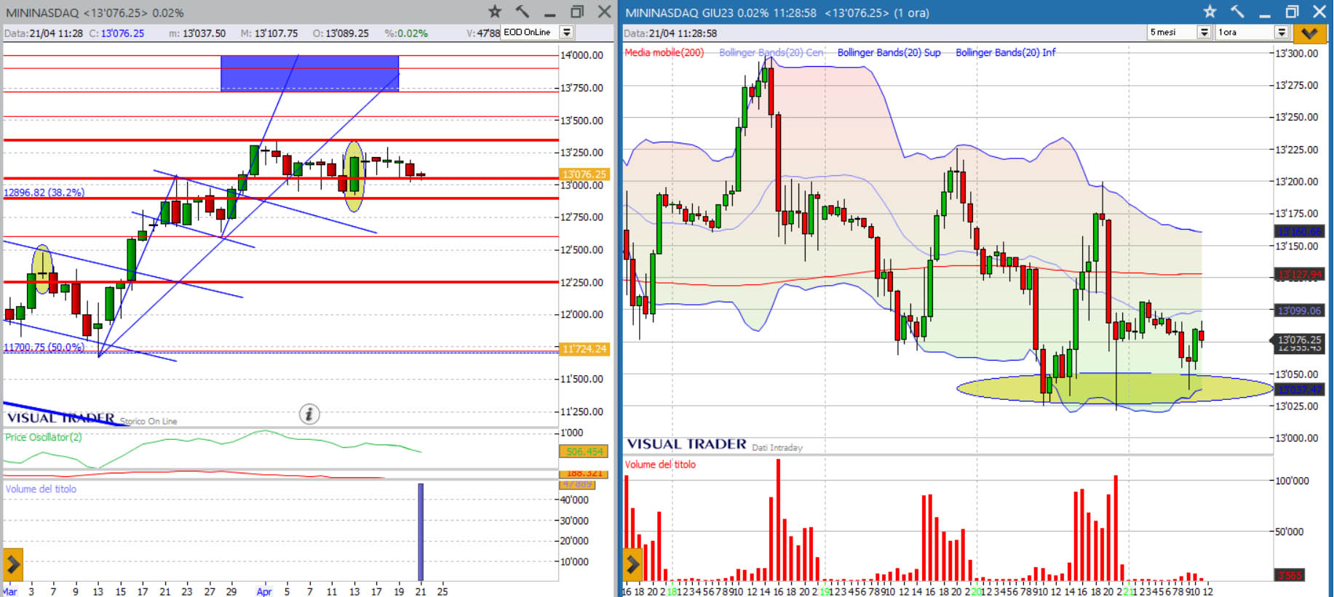Image resolution: width=1334 pixels, height=597 pixels.
Task: Click the 11700.75 (50.0%) Fibonacci label
Action: [x=44, y=347]
